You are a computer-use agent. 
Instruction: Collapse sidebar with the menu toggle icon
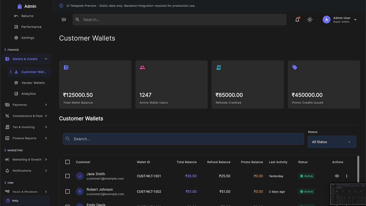click(x=64, y=19)
